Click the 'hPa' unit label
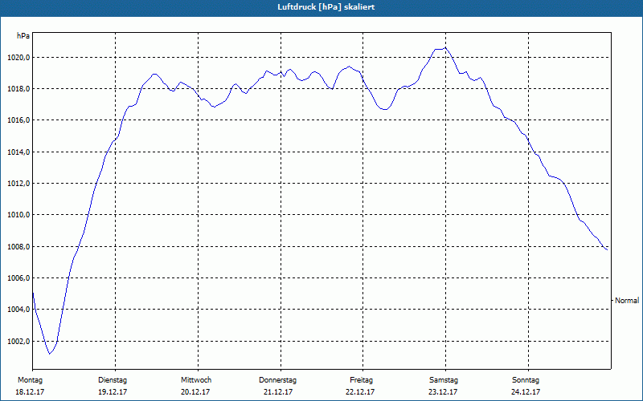The width and height of the screenshot is (643, 401). [23, 36]
